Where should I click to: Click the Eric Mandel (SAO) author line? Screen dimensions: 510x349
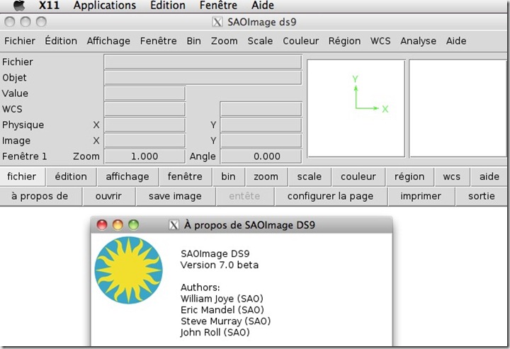pos(222,309)
